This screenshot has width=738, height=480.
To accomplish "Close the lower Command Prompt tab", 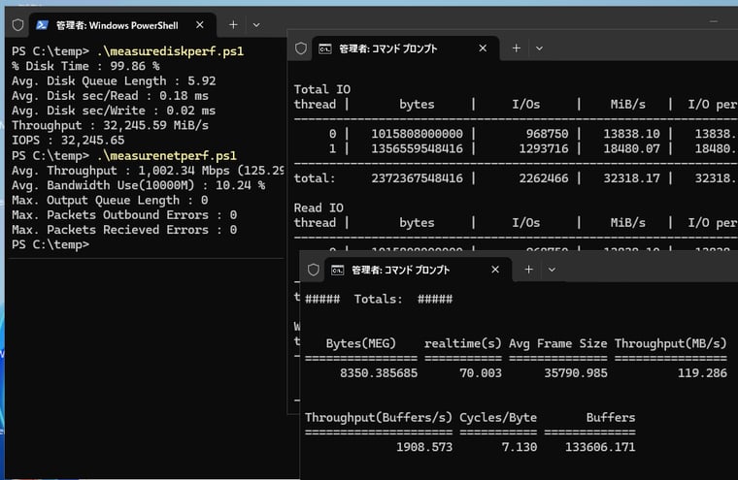I will pos(495,270).
